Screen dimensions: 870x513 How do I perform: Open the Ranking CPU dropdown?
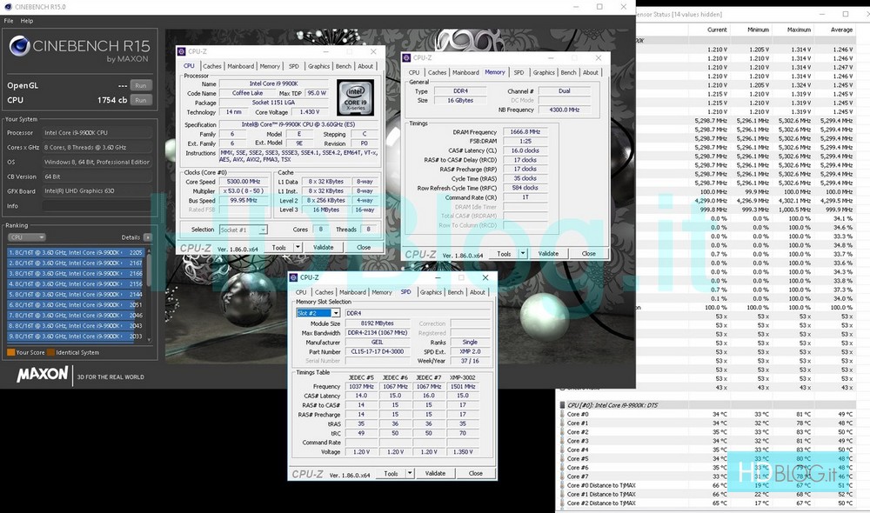(26, 237)
